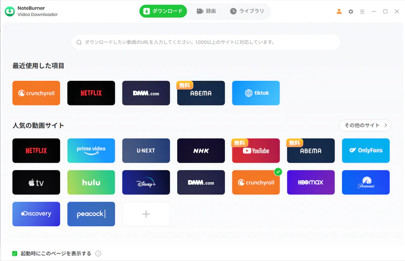Select the tiktok tile in recent items
Image resolution: width=405 pixels, height=261 pixels.
pos(256,93)
